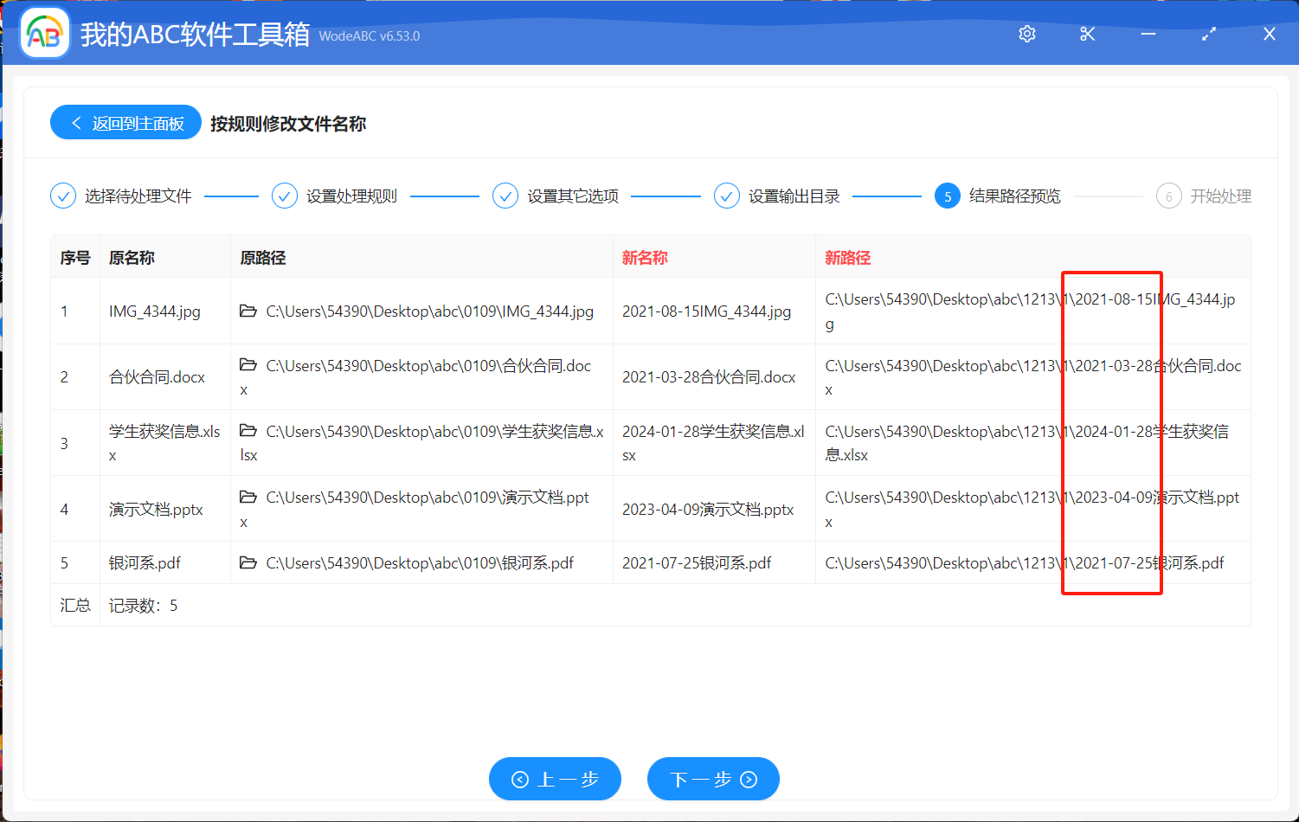Open folder icon for 演示文档.pptx original path
This screenshot has width=1299, height=822.
point(248,497)
